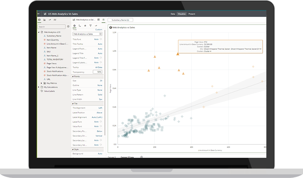Open the Tile Alignment Left dropdown

coord(100,108)
